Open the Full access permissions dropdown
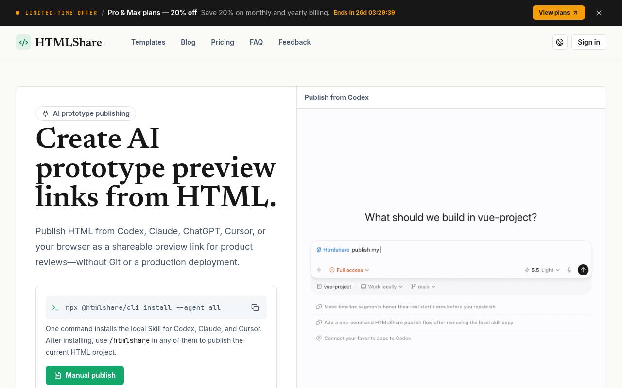The height and width of the screenshot is (388, 622). (349, 270)
